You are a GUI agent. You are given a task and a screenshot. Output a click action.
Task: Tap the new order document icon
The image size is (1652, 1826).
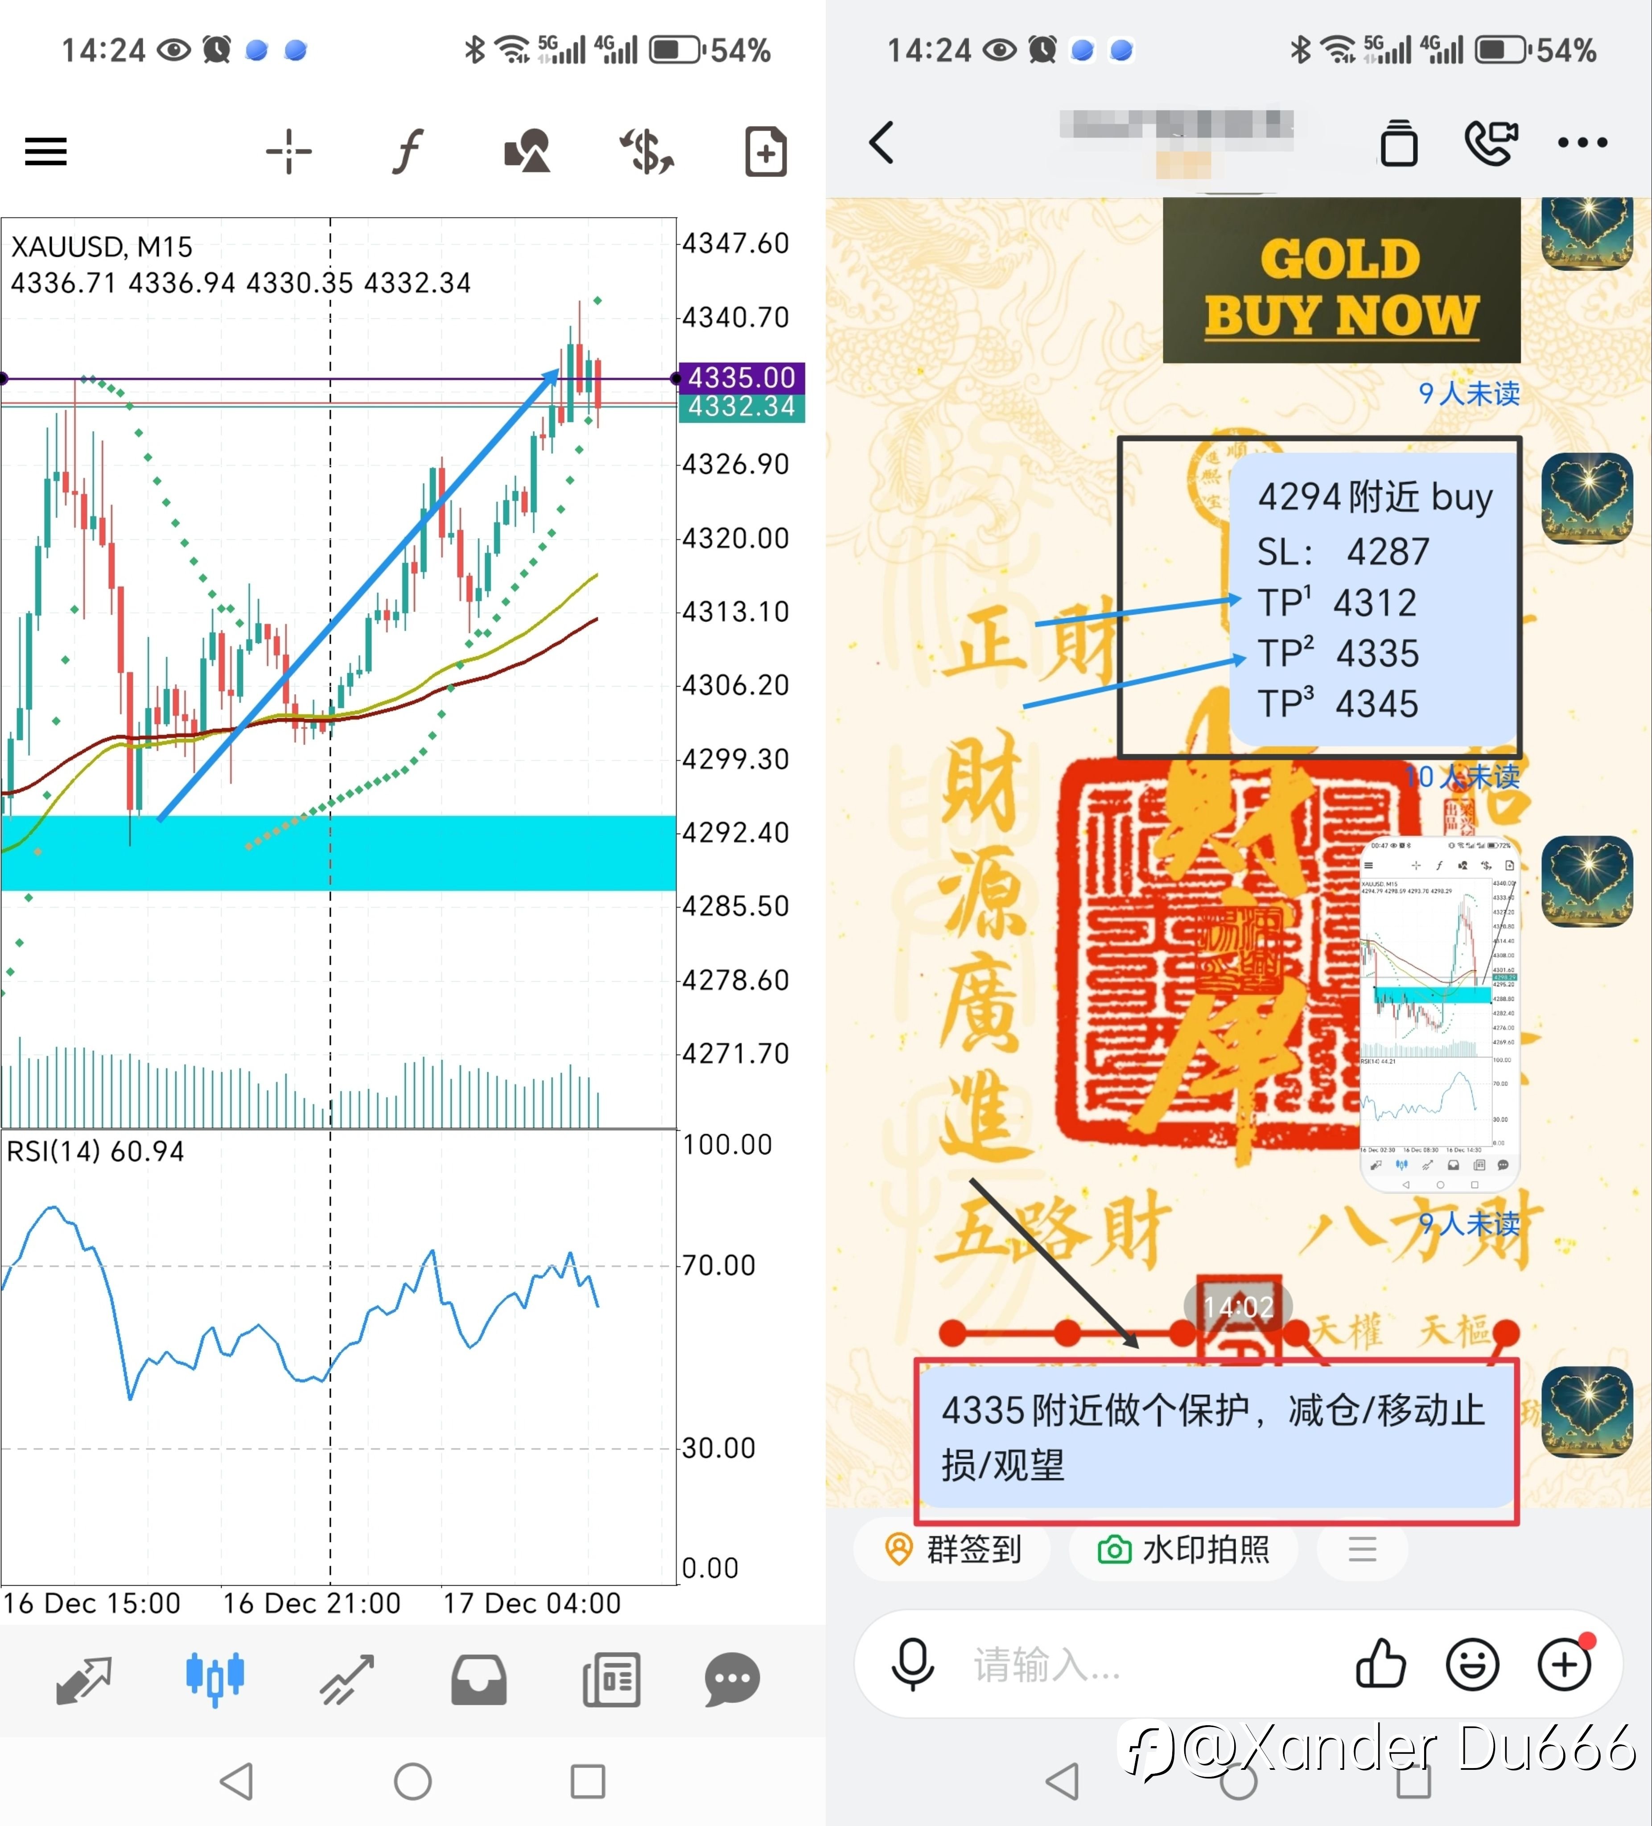[x=765, y=151]
